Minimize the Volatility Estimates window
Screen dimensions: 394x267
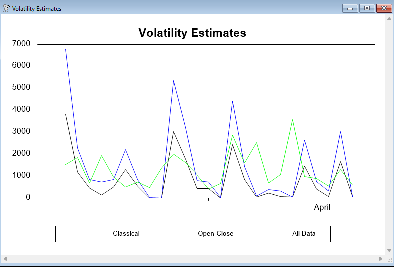(350, 8)
